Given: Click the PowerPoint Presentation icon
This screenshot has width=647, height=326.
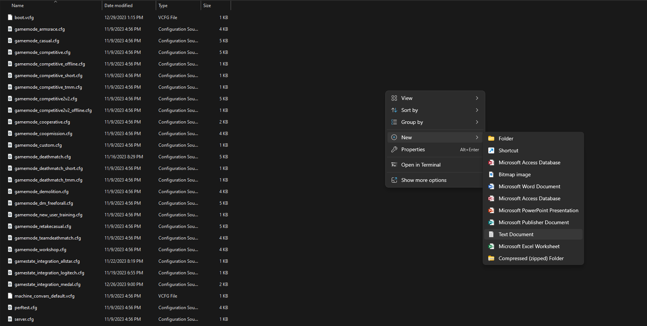Looking at the screenshot, I should 491,210.
